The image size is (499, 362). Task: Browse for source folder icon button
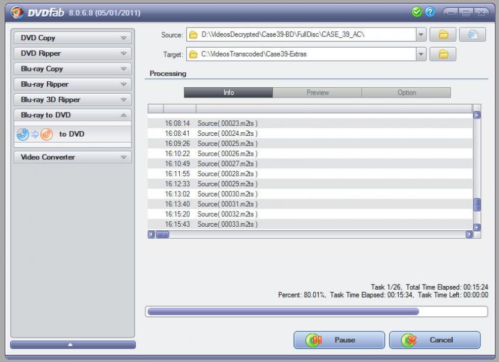tap(443, 34)
